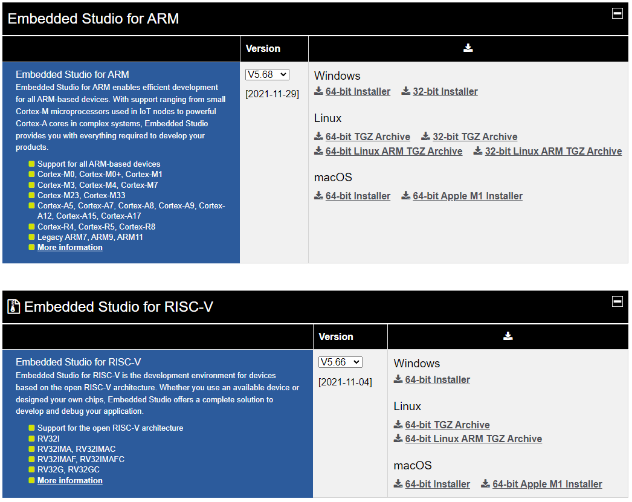Viewport: 632px width, 502px height.
Task: Click the release date [2021-11-29]
Action: [272, 94]
